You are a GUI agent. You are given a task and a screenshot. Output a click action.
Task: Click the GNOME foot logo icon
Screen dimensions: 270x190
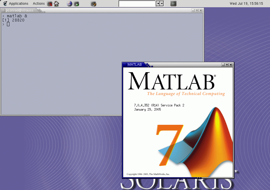coord(5,3)
